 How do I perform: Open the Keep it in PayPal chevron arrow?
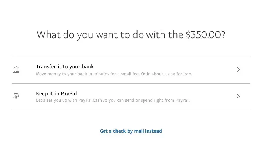[238, 96]
